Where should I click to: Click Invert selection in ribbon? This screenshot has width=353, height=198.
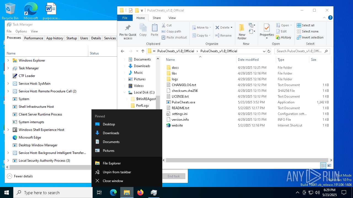[310, 37]
